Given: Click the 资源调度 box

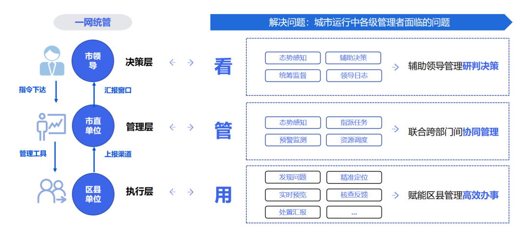Looking at the screenshot, I should pyautogui.click(x=354, y=140).
